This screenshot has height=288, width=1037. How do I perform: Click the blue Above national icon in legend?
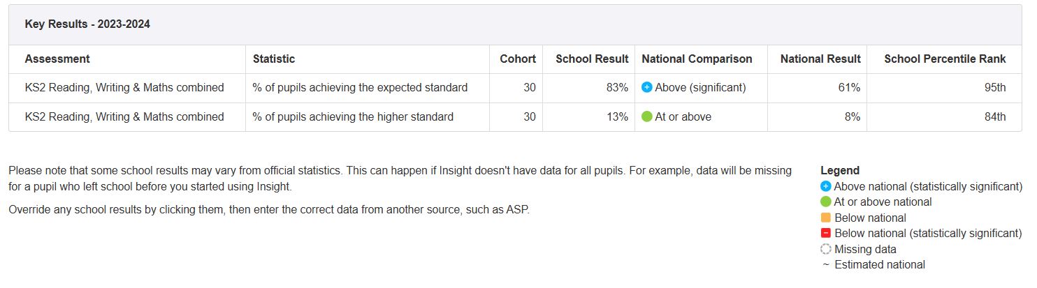pos(826,186)
